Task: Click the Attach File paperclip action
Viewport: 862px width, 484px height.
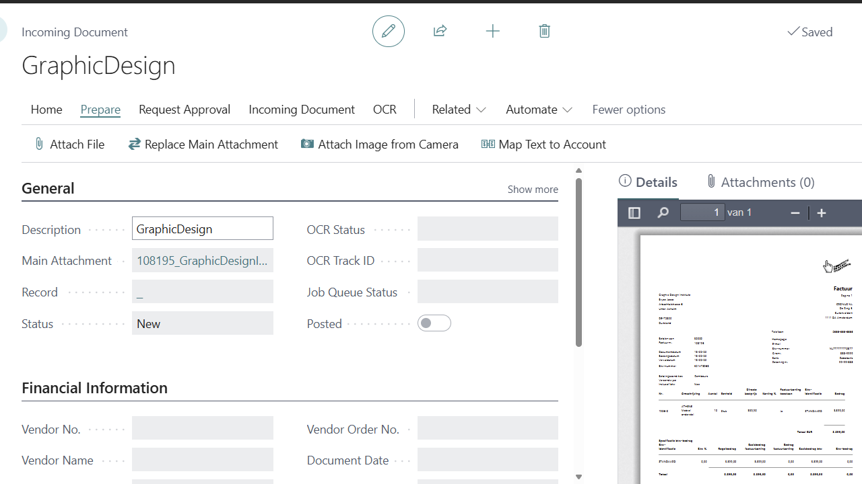Action: (x=69, y=144)
